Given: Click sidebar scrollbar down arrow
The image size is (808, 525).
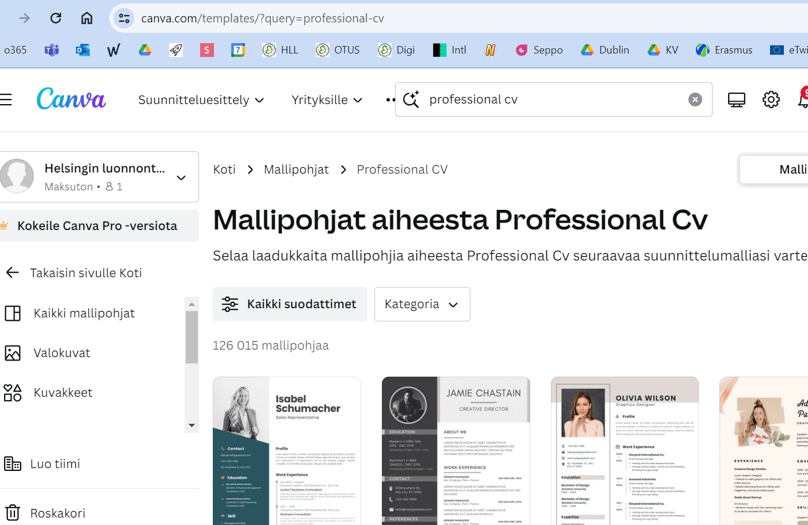Looking at the screenshot, I should click(192, 426).
